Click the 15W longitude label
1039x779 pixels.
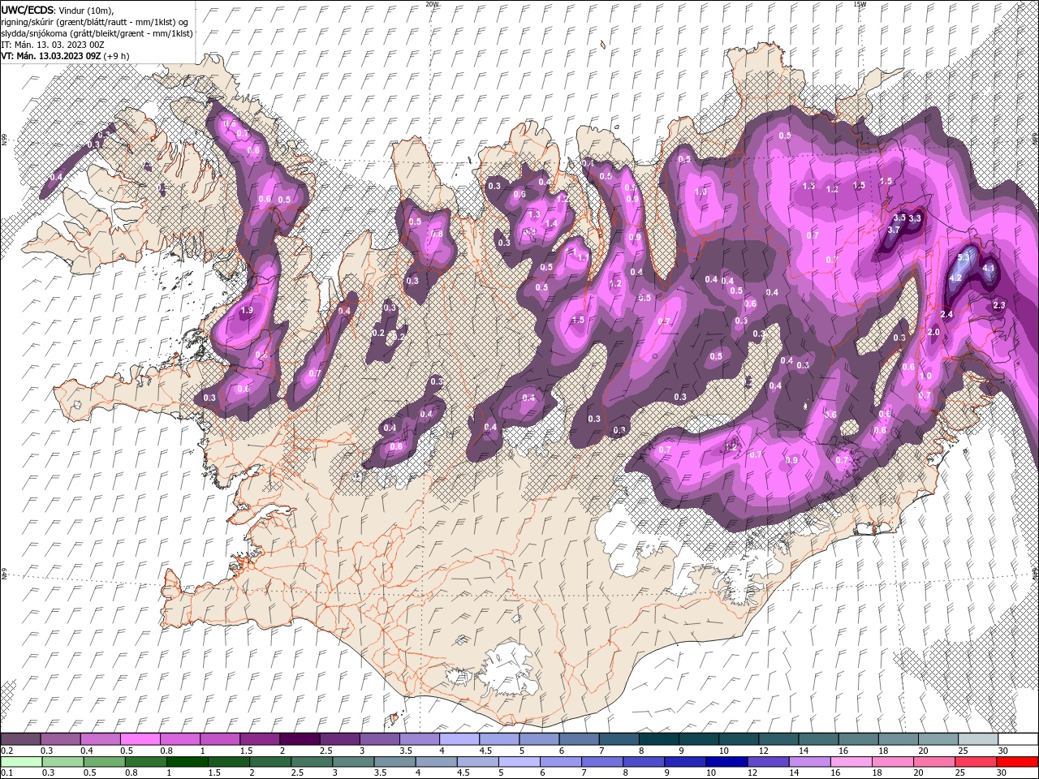(x=860, y=3)
